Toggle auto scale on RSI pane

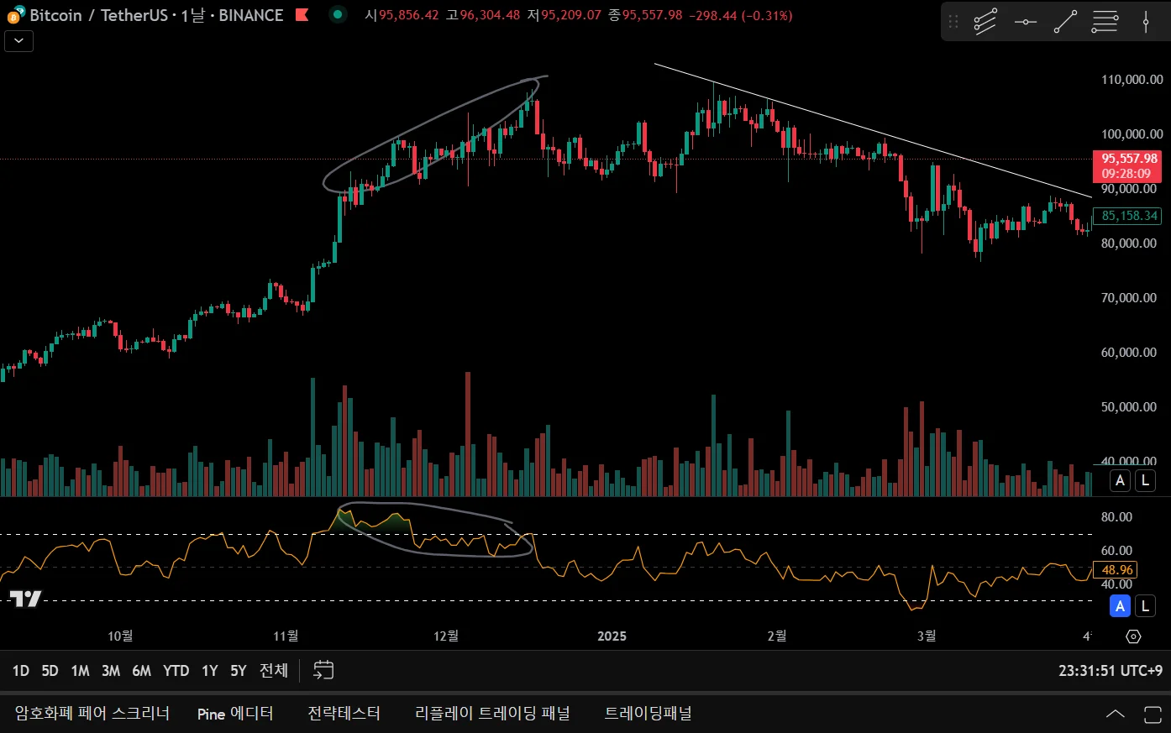(x=1120, y=605)
